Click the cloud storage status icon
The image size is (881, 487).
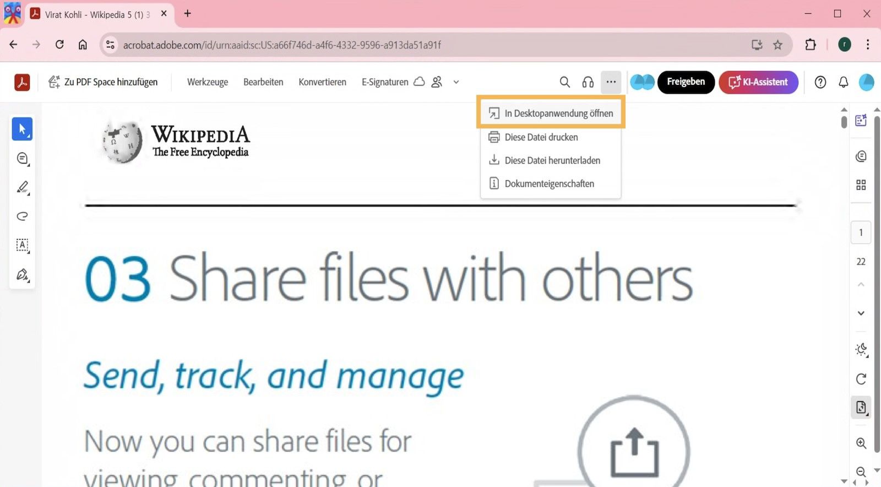click(x=419, y=82)
